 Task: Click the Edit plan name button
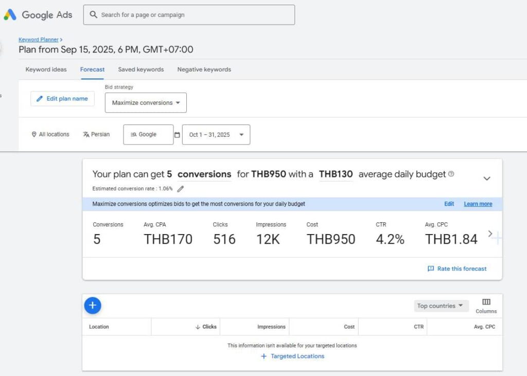[62, 99]
